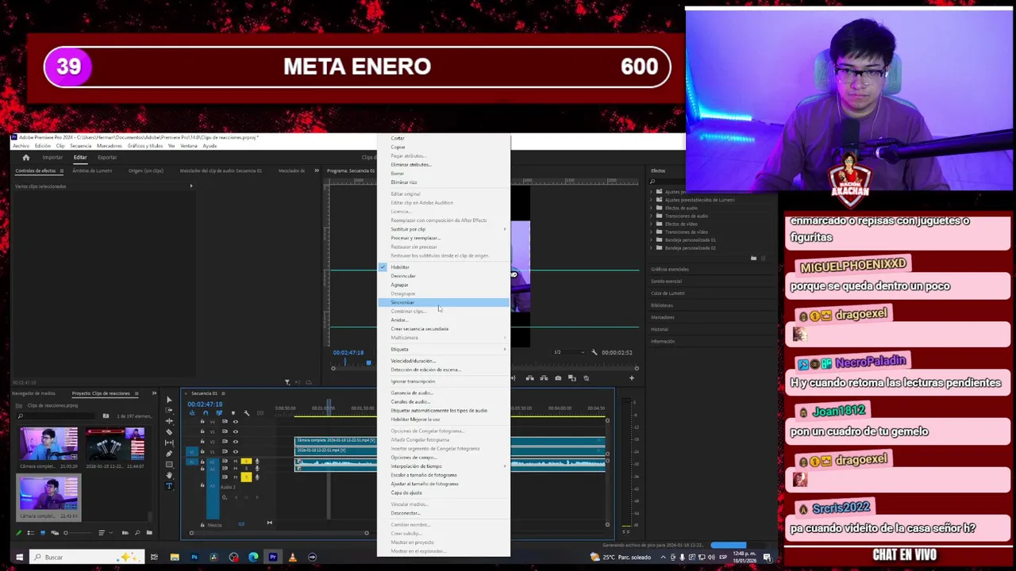Expand Ajustes preestablecidos de Lumetri folder

[x=652, y=200]
